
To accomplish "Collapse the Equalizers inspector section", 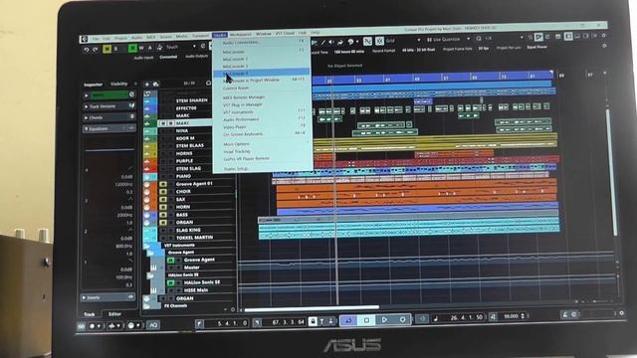I will click(x=108, y=128).
